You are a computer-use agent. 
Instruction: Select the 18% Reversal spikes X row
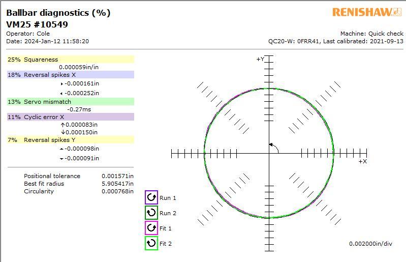pos(70,75)
